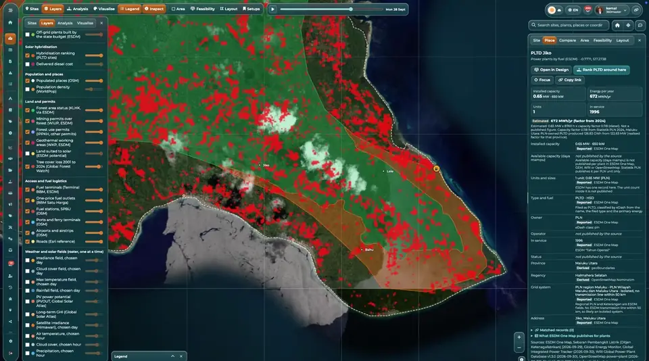
Task: Enable Off-grid plants built by state budget
Action: (28, 34)
